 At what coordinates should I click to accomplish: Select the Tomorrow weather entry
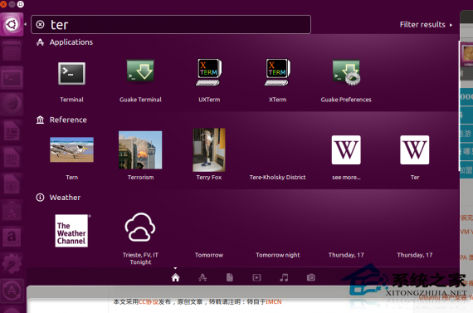click(209, 255)
